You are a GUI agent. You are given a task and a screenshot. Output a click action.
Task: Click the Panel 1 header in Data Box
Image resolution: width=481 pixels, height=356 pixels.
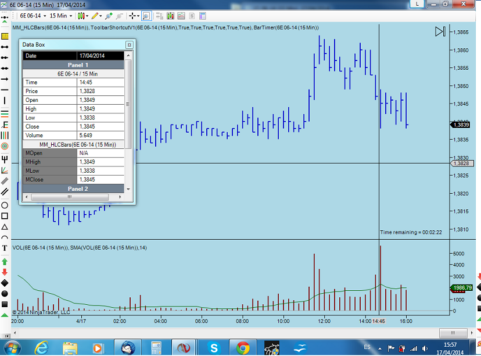[x=78, y=65]
